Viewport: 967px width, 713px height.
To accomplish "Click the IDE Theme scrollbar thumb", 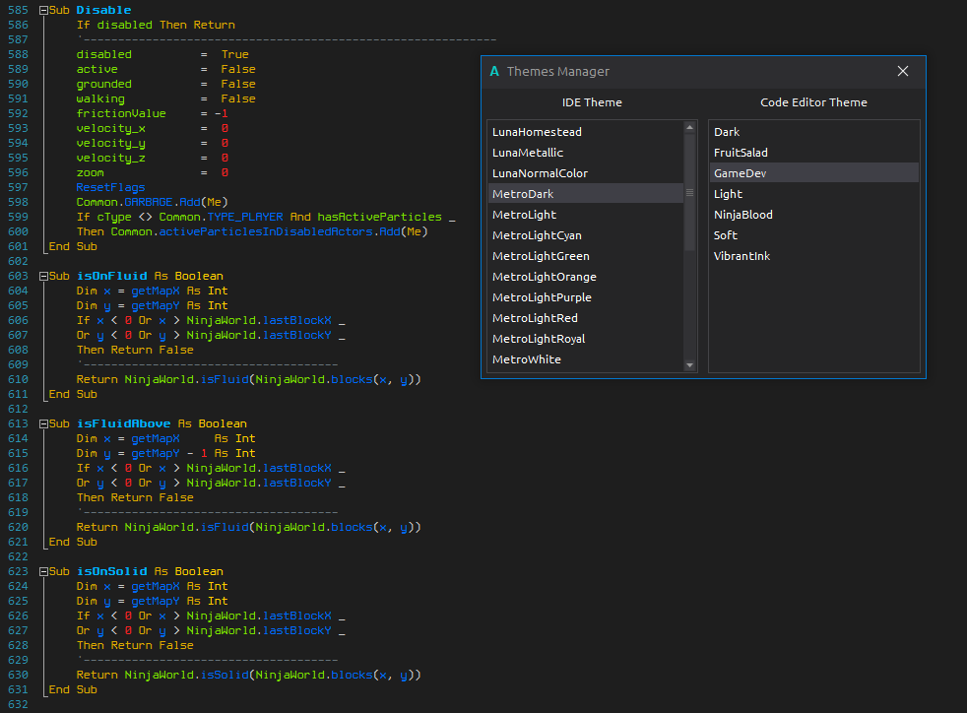I will point(690,191).
